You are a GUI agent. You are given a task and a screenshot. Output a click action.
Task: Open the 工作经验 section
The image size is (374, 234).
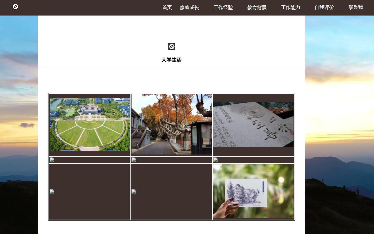223,7
